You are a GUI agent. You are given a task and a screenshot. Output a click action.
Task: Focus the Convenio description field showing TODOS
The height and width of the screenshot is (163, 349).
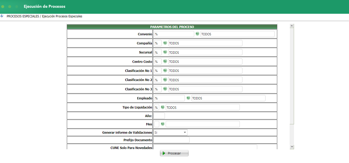click(238, 34)
